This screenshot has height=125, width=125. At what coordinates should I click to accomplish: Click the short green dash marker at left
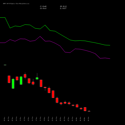(x=5, y=65)
